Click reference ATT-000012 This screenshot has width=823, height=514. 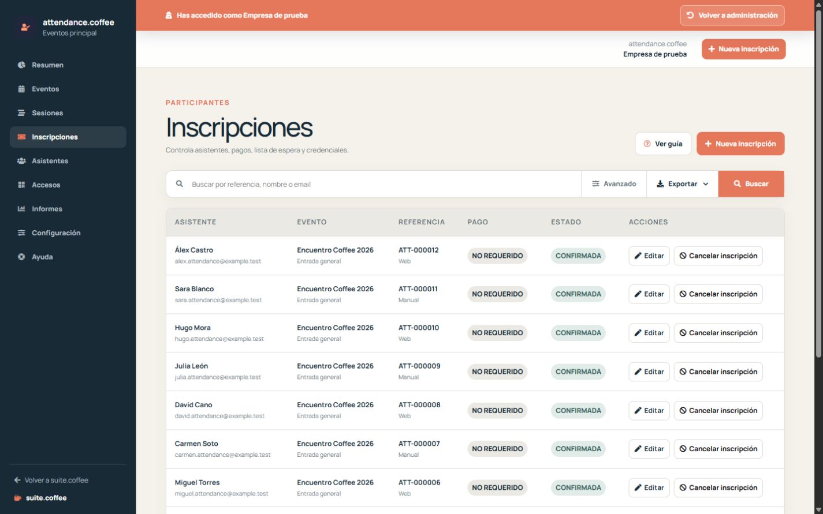(x=419, y=250)
